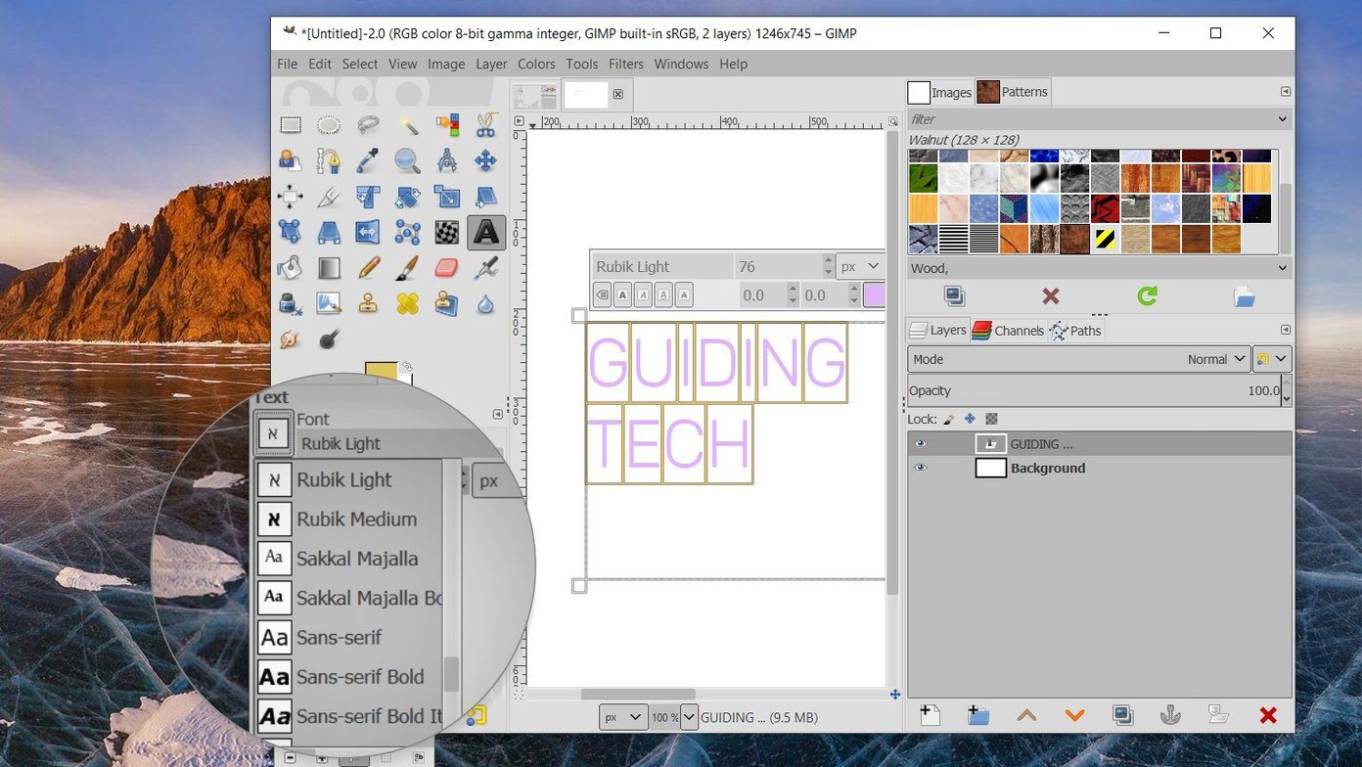Open the Colors menu

click(536, 64)
